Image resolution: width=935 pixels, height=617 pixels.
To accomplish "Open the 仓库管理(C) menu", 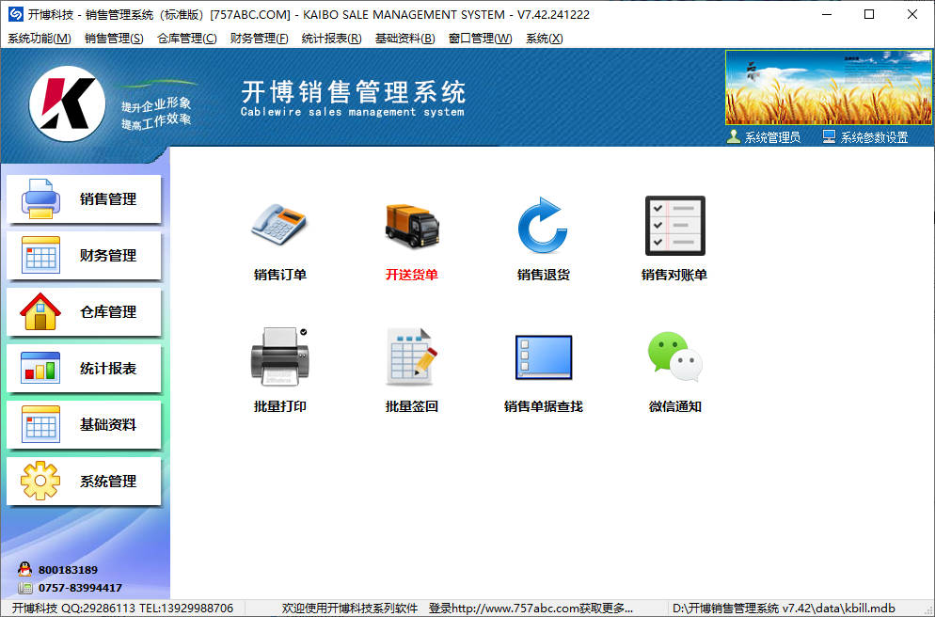I will click(186, 39).
